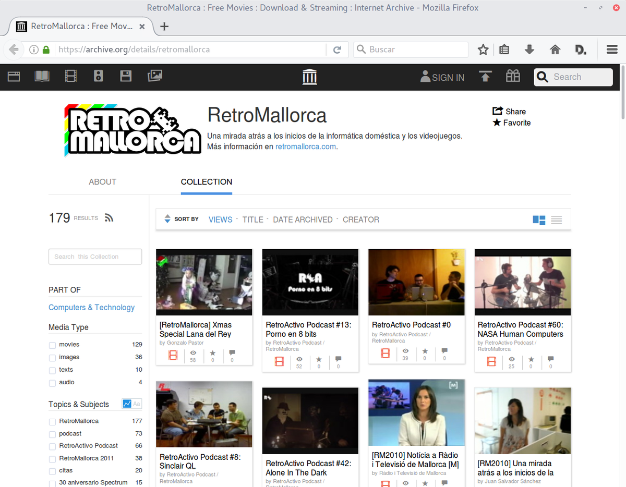This screenshot has width=626, height=487.
Task: Open the Firefox hamburger menu
Action: click(612, 50)
